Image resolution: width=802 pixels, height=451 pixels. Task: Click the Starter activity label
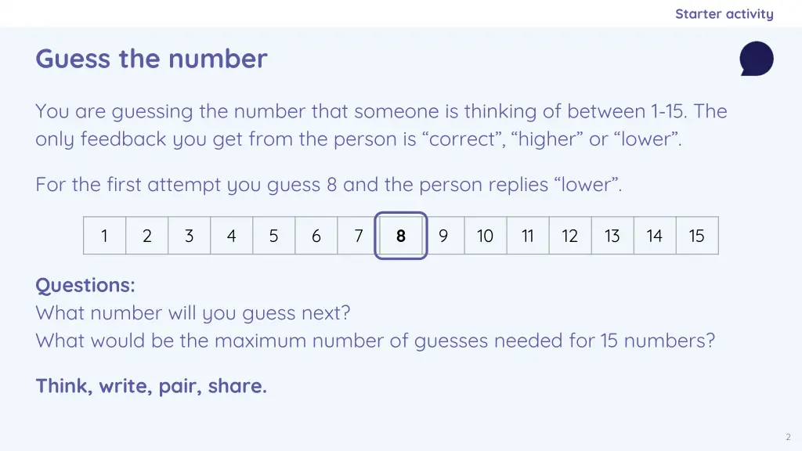click(x=724, y=14)
